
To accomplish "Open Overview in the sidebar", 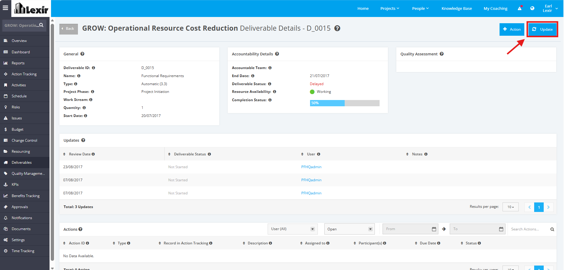I will [25, 41].
